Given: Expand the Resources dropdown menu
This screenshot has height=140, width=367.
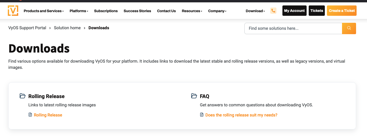Looking at the screenshot, I should (192, 11).
